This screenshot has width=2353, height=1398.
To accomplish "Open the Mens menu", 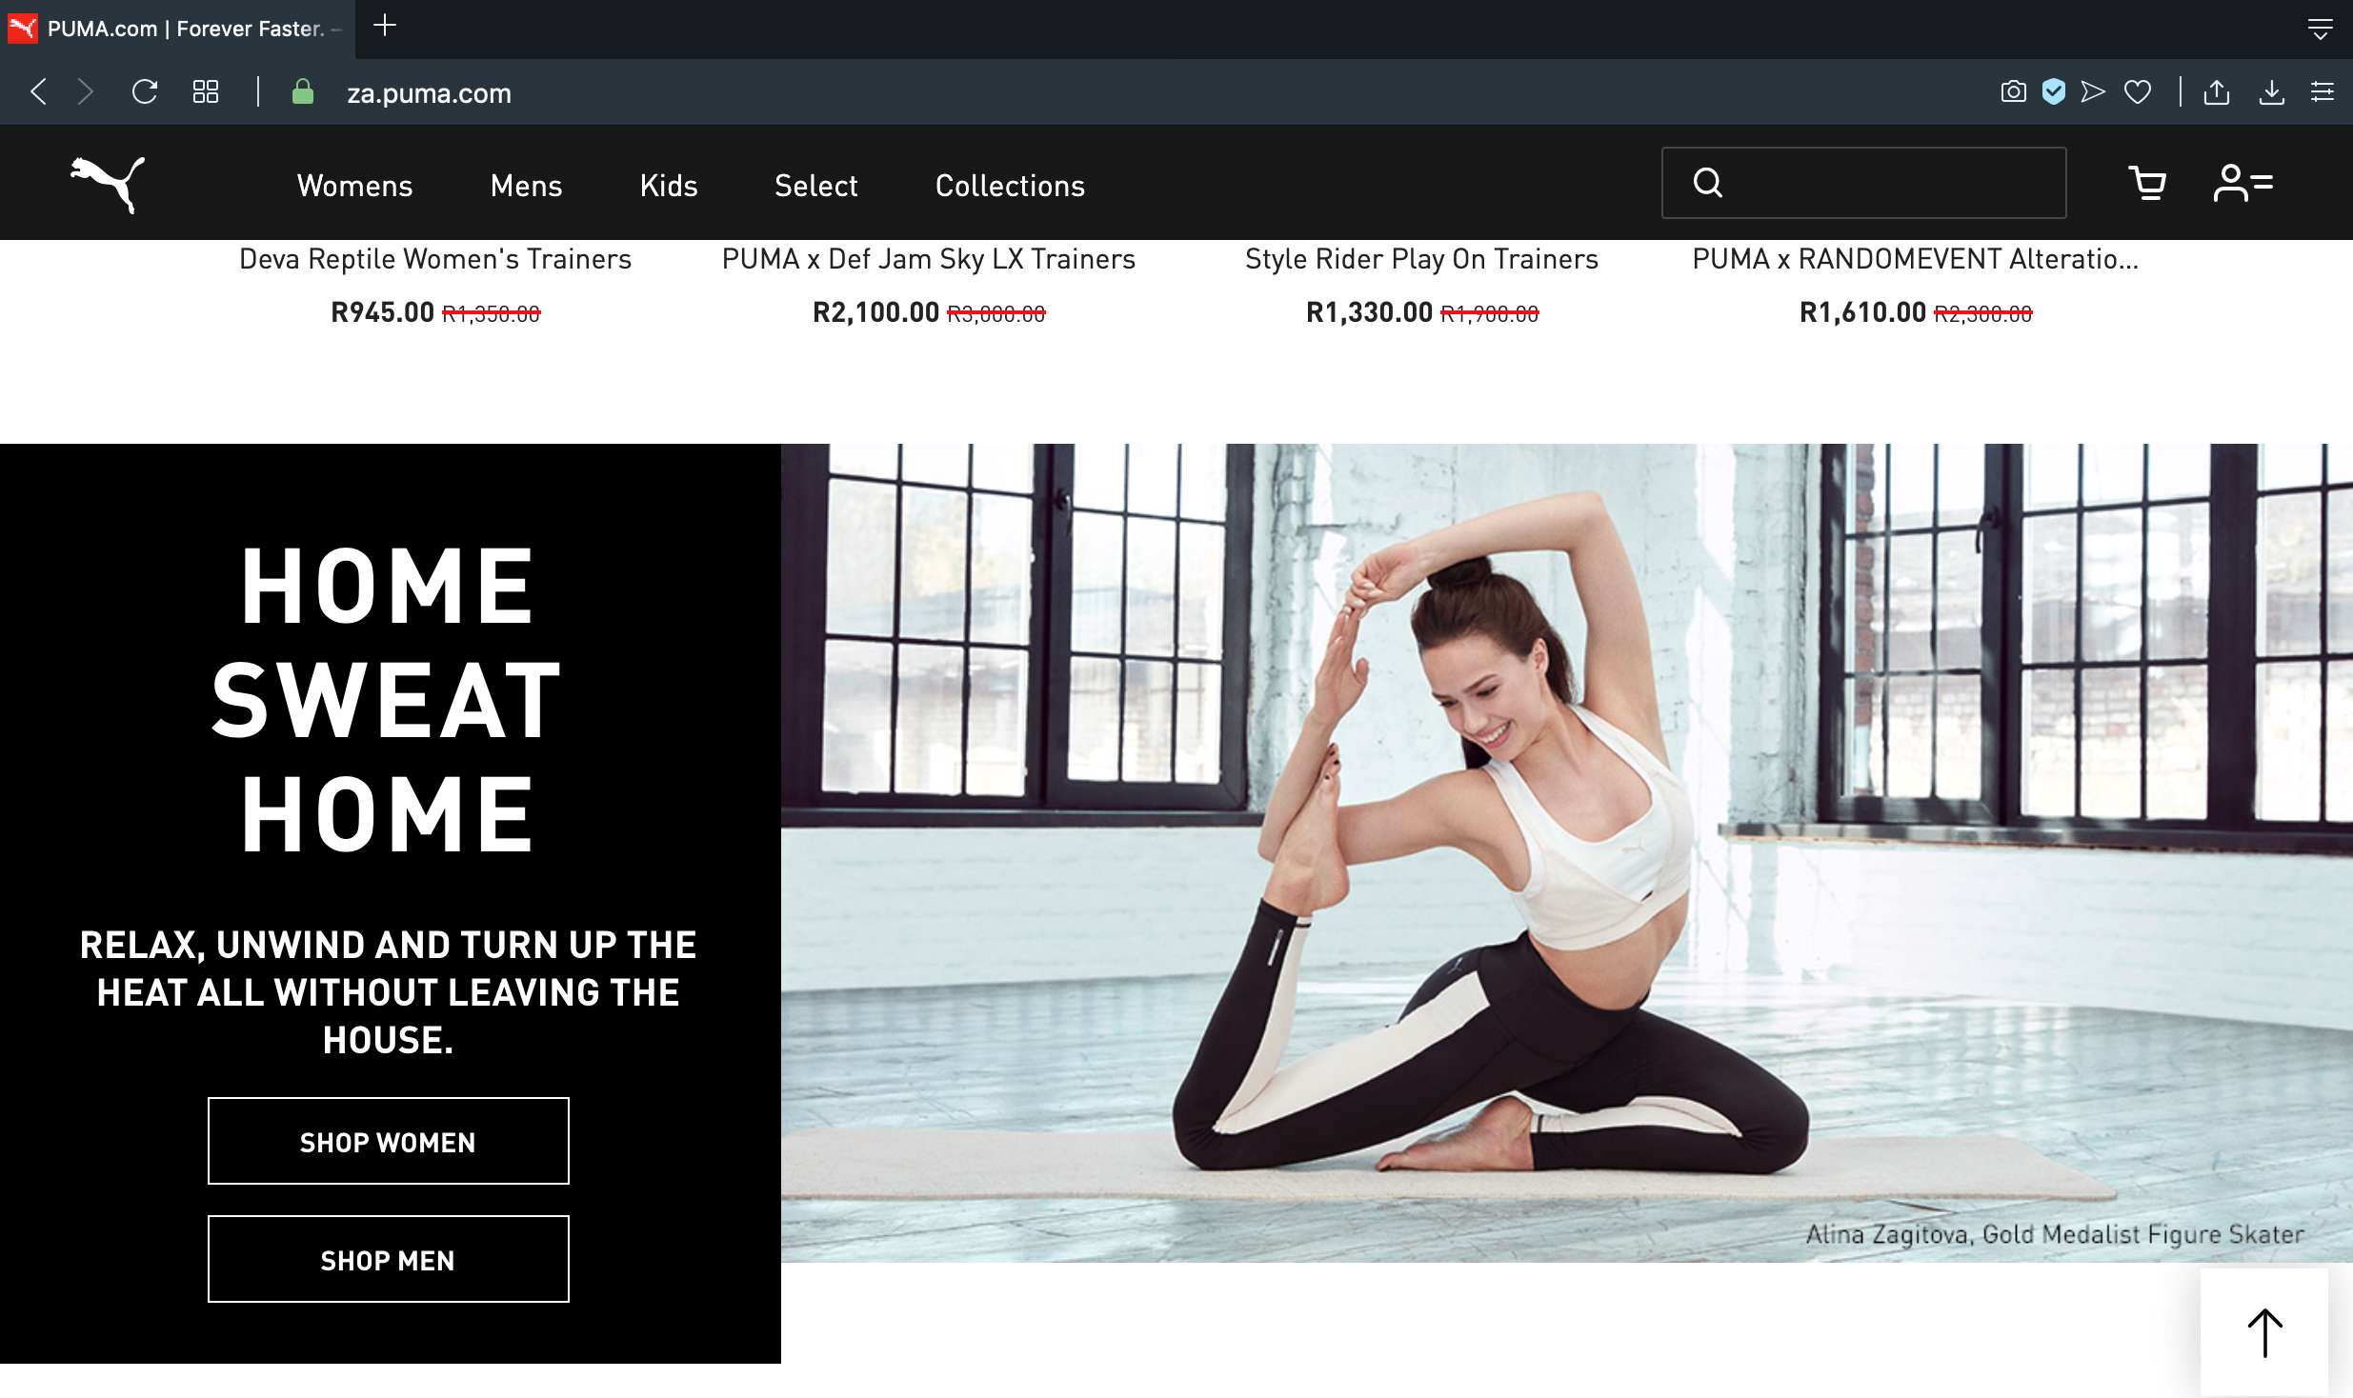I will (526, 186).
